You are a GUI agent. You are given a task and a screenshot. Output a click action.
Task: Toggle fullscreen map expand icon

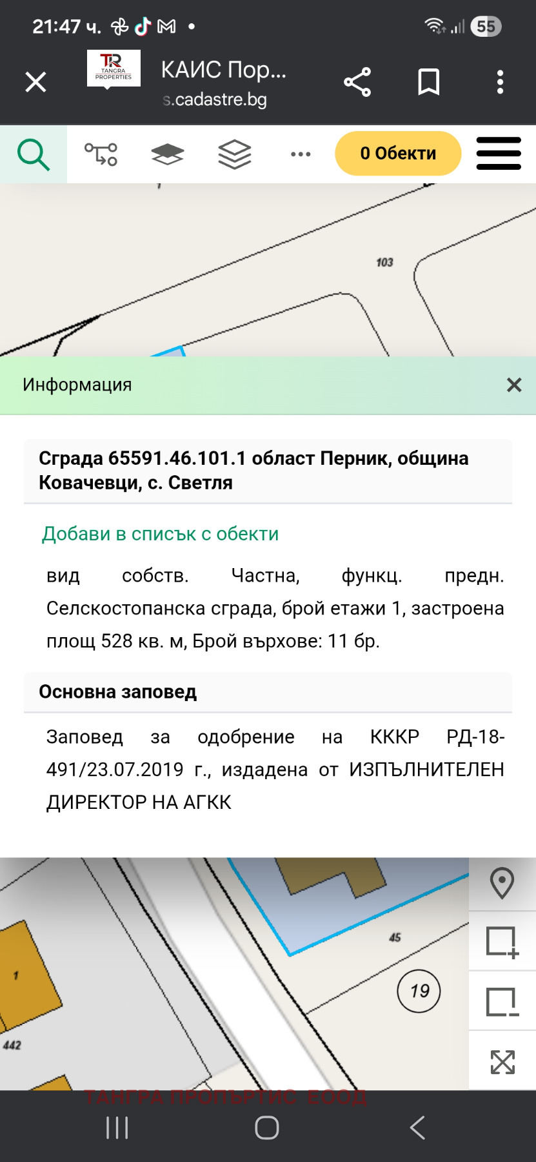click(502, 1062)
